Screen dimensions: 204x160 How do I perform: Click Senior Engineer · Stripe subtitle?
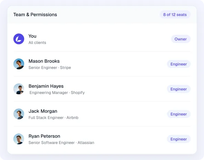tap(50, 68)
